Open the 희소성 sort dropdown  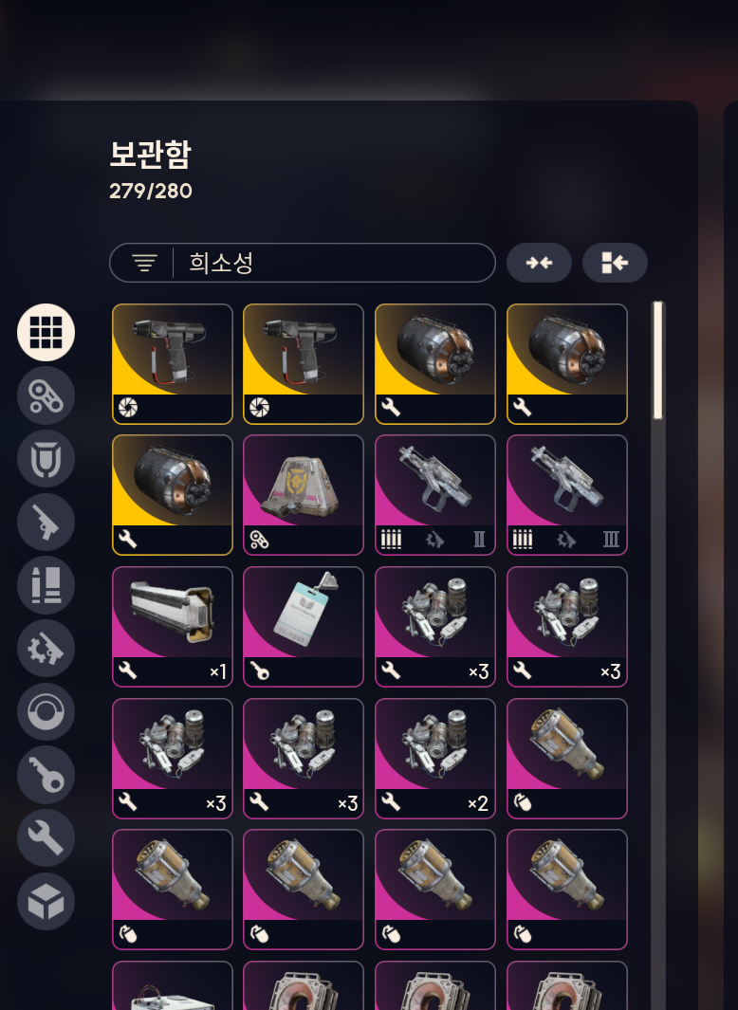303,263
